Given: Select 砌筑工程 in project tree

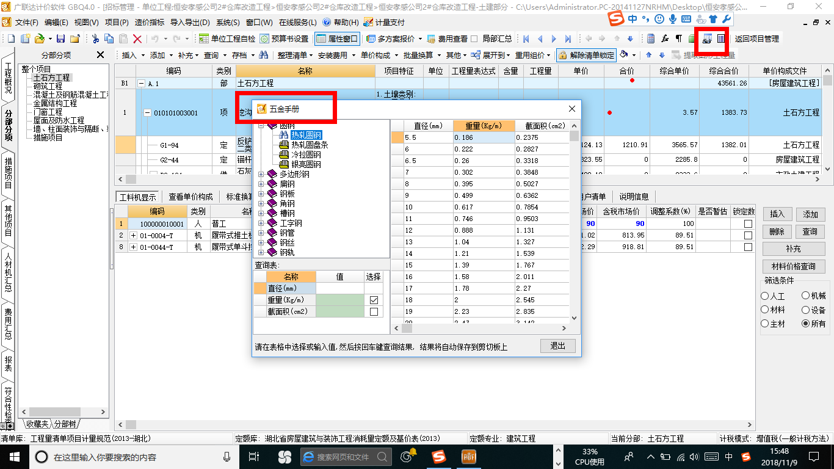Looking at the screenshot, I should [48, 86].
